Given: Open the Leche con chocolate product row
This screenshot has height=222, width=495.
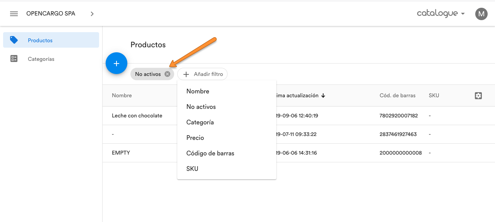Looking at the screenshot, I should click(x=137, y=116).
